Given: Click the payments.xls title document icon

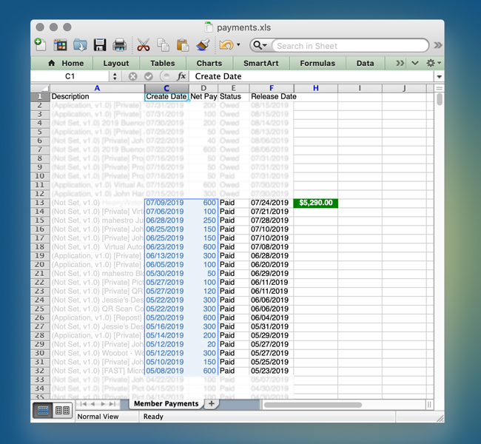Looking at the screenshot, I should pos(209,27).
